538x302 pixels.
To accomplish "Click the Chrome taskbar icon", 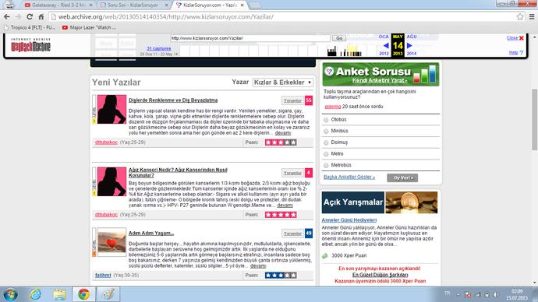I will pyautogui.click(x=83, y=294).
